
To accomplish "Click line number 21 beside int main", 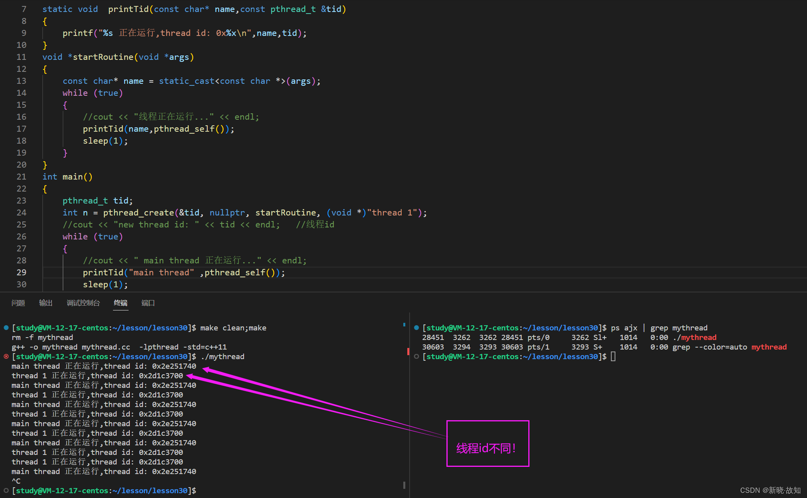I will click(x=22, y=177).
